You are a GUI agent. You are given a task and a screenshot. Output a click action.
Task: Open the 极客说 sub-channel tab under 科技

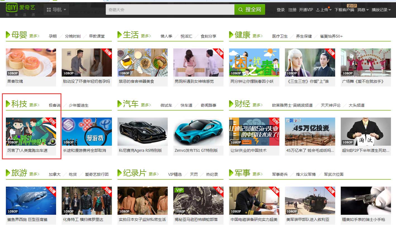54,105
